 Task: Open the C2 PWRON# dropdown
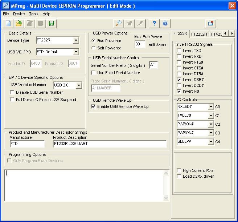tap(211, 124)
